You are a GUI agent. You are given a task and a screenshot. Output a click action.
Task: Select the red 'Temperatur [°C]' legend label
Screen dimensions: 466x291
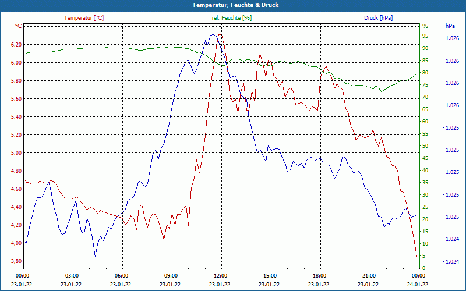84,18
